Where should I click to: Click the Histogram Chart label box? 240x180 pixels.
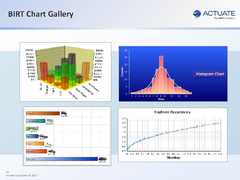(x=210, y=74)
